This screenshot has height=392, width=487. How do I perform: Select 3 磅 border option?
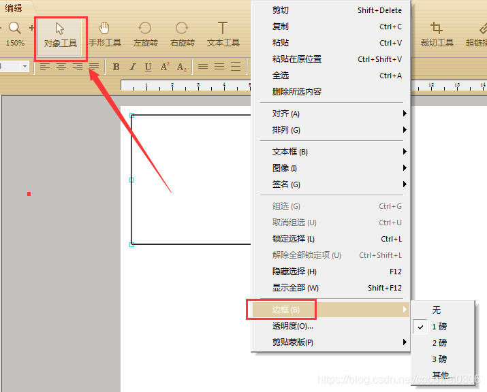443,359
